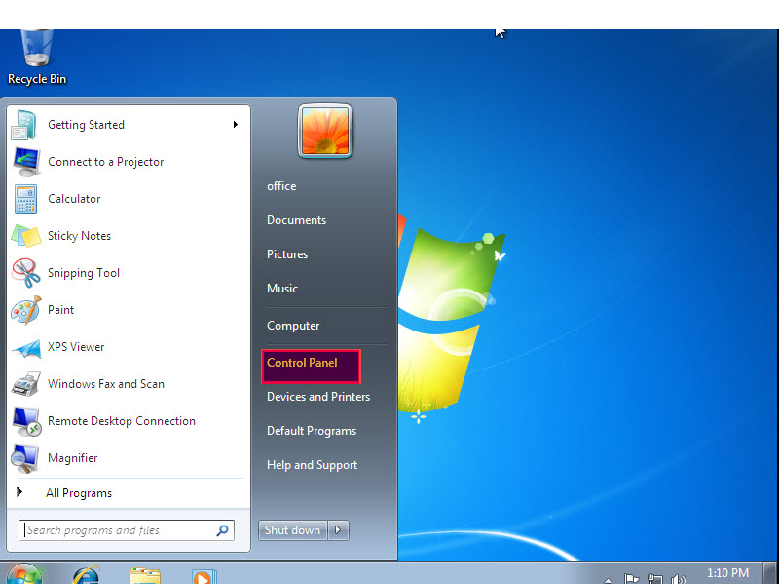779x584 pixels.
Task: Open the Calculator program
Action: (x=129, y=199)
